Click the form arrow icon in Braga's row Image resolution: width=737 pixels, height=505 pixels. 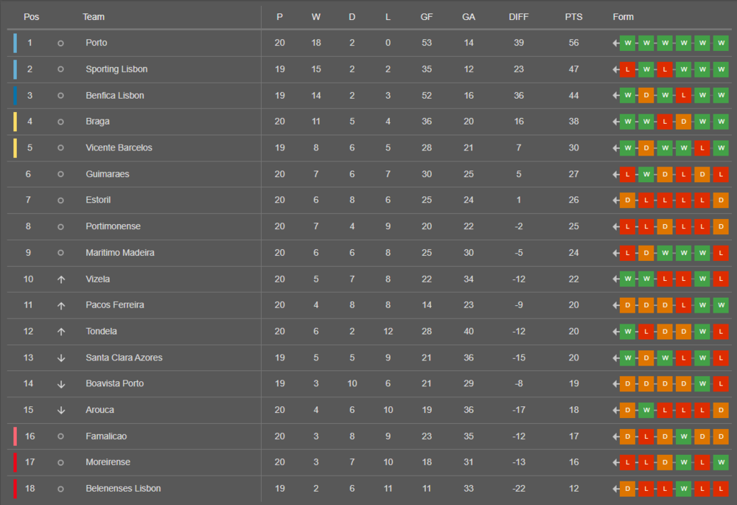[x=615, y=122]
